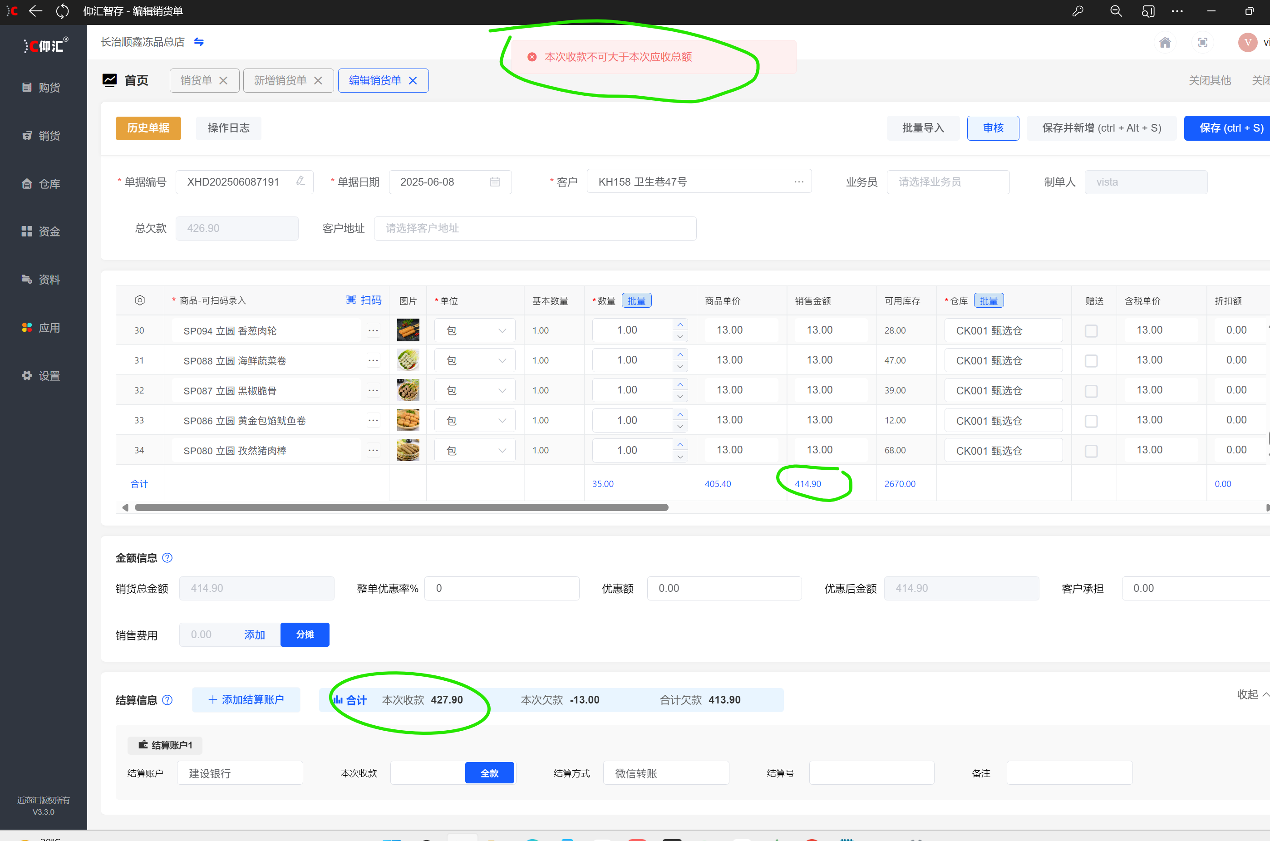Screen dimensions: 1270x841
Task: Open product picker dots for SP094 香葱肉轮
Action: pos(373,330)
